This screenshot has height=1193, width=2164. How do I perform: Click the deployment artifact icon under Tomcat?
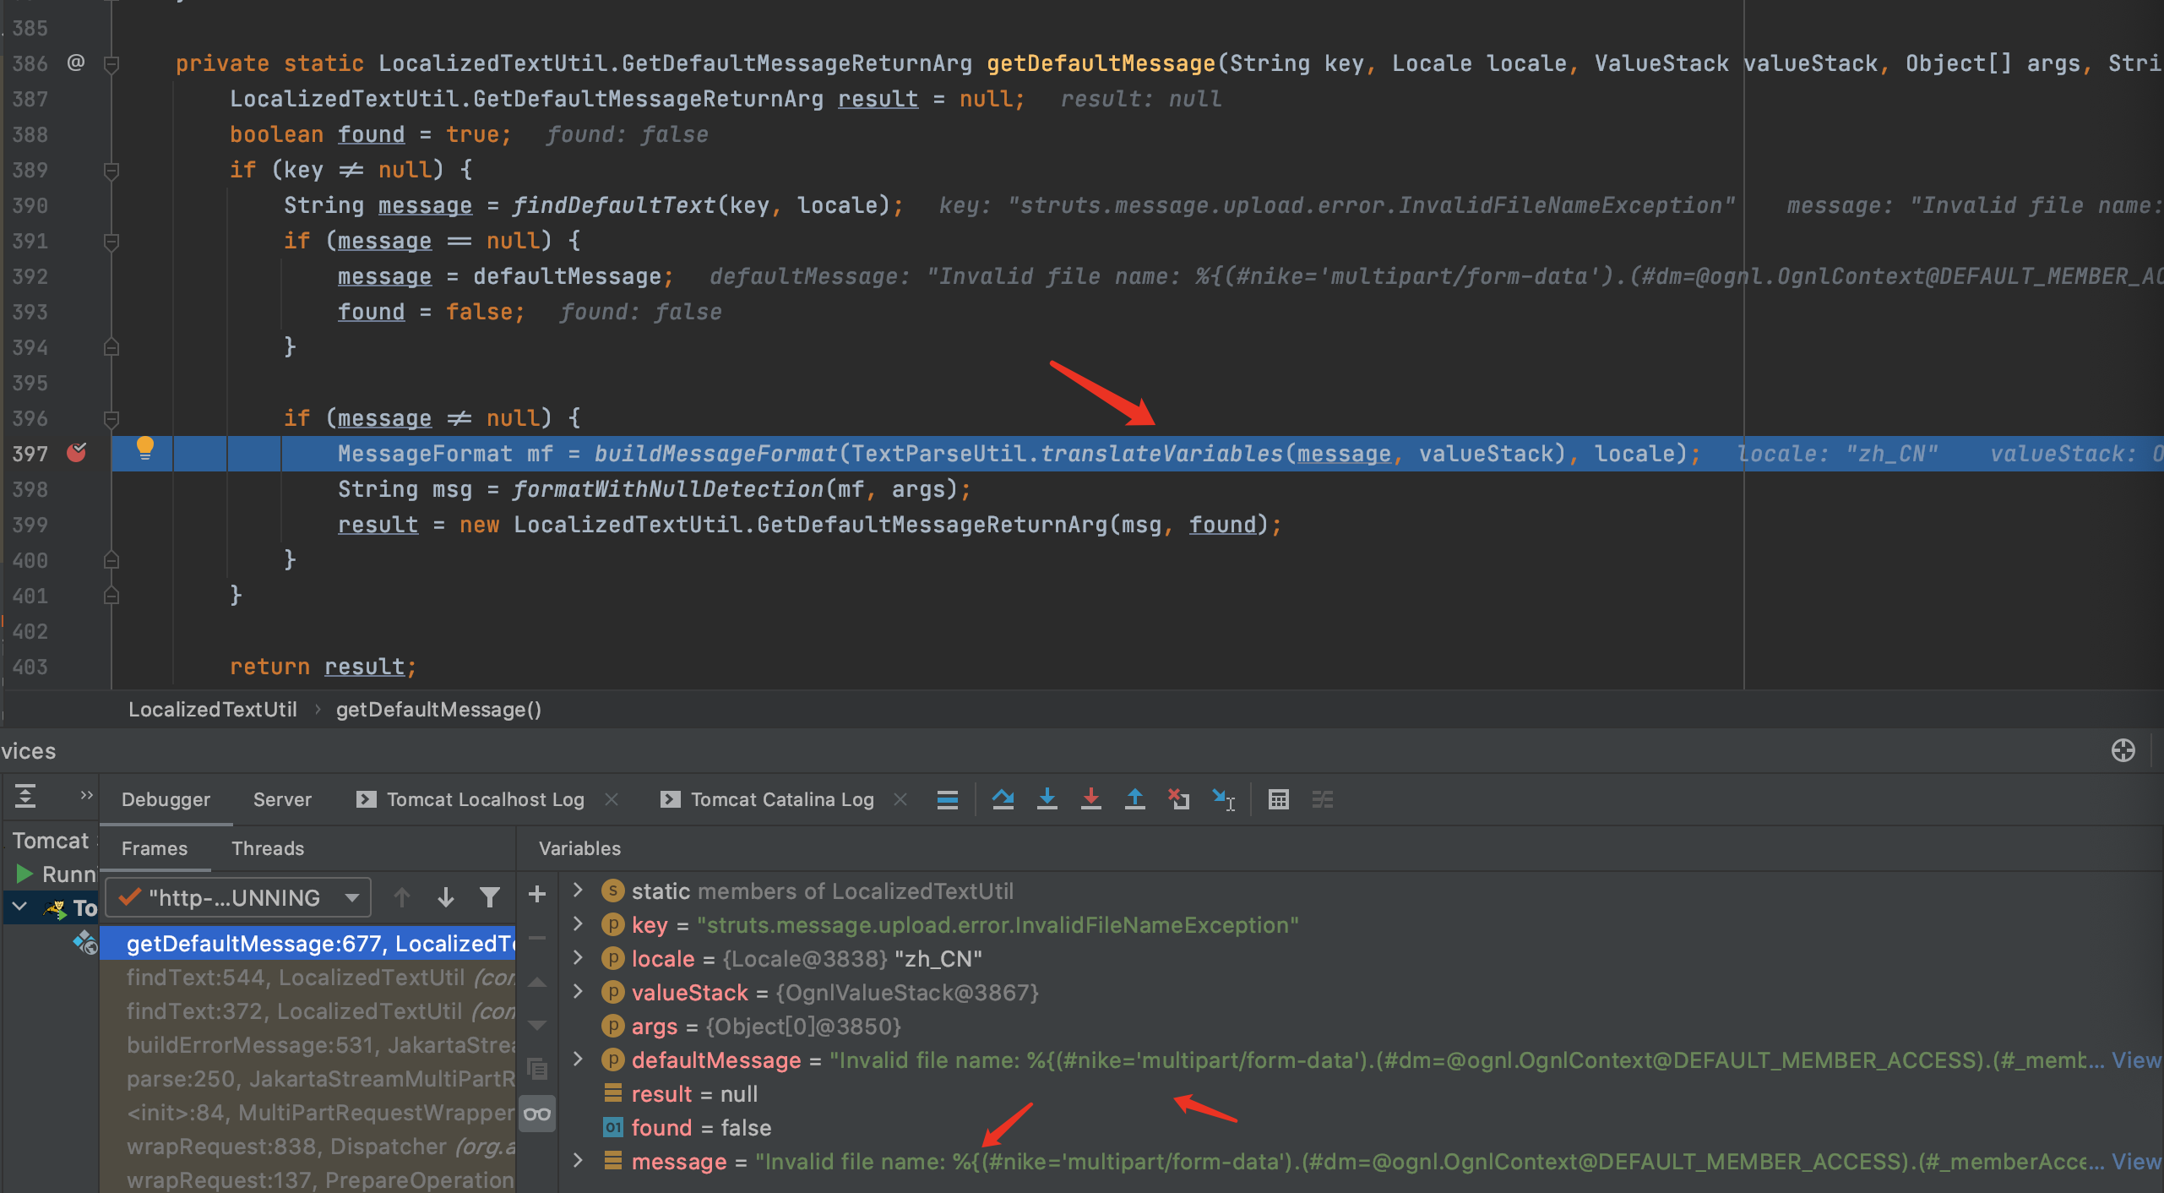tap(85, 943)
